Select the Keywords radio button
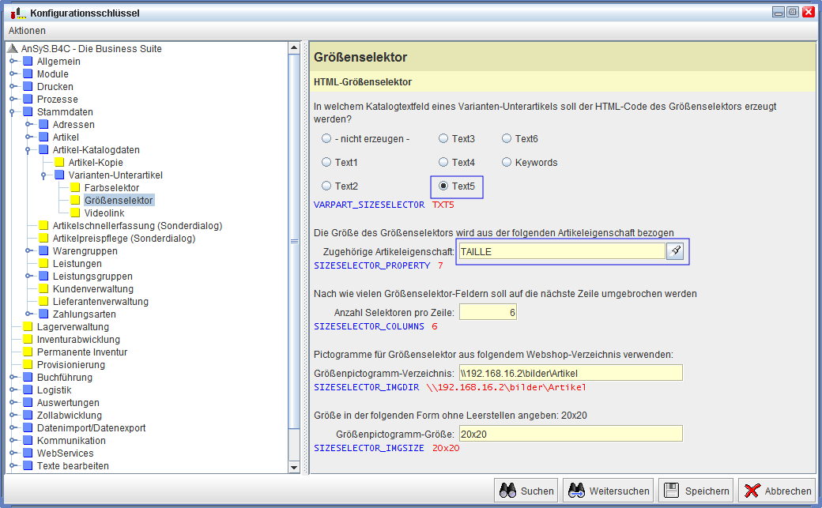822x508 pixels. tap(507, 163)
